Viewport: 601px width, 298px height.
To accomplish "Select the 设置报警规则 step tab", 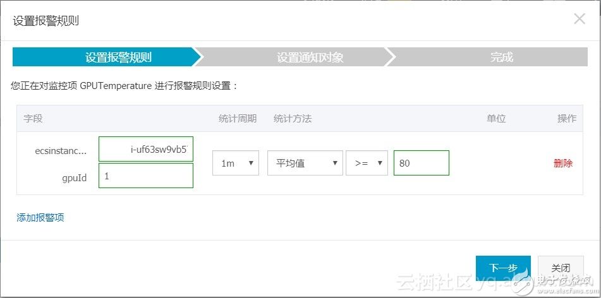I will pyautogui.click(x=107, y=57).
